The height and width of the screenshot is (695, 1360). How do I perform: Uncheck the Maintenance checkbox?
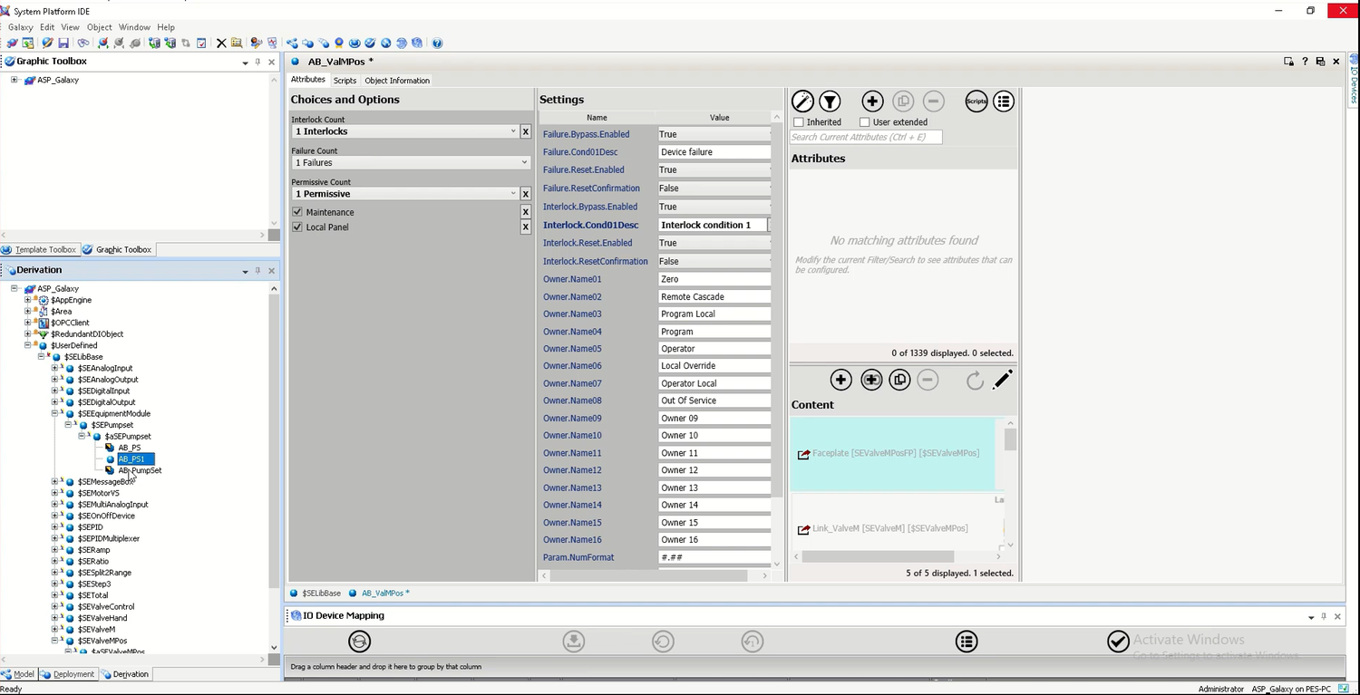[297, 212]
